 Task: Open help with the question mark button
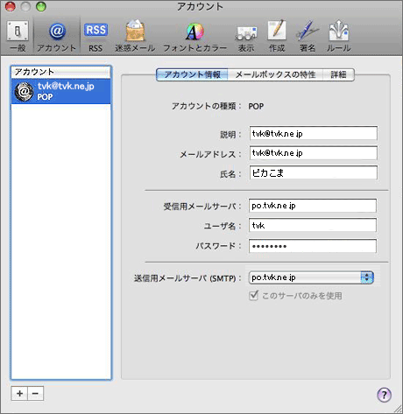[384, 395]
